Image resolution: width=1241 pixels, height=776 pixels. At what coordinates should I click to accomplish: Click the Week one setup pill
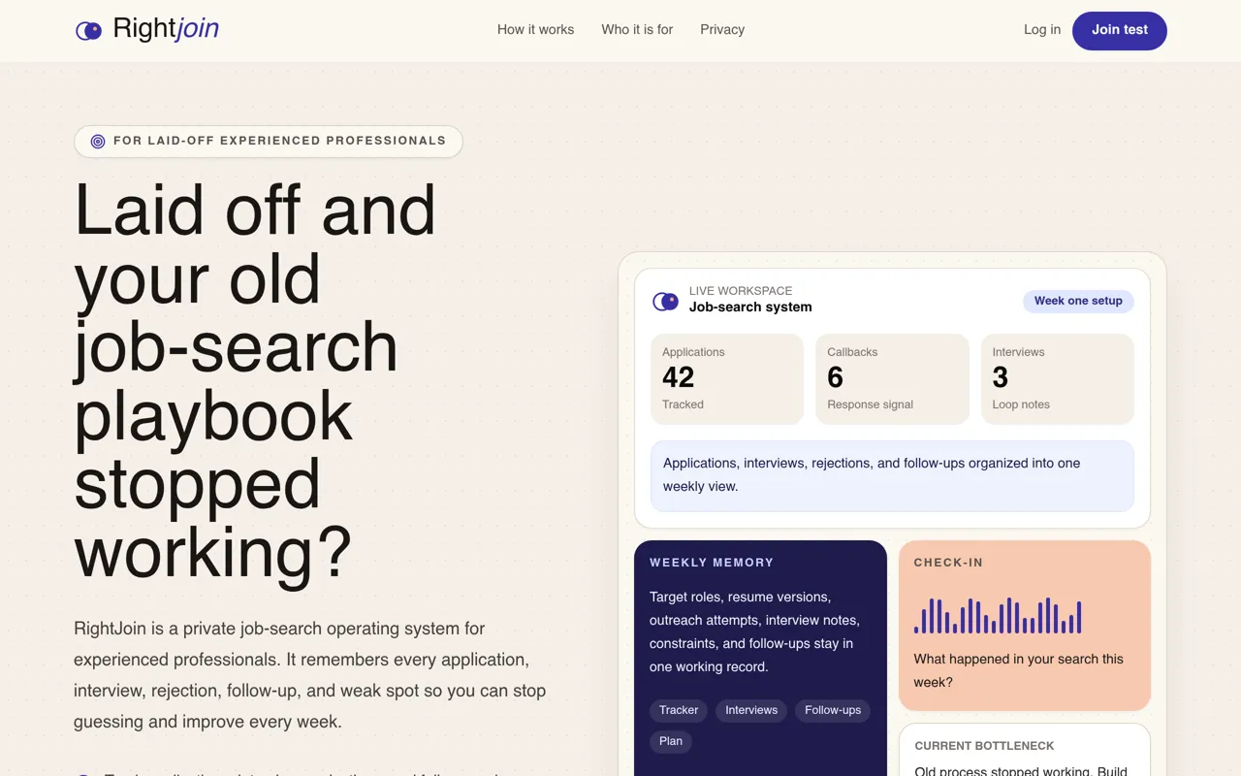tap(1078, 301)
